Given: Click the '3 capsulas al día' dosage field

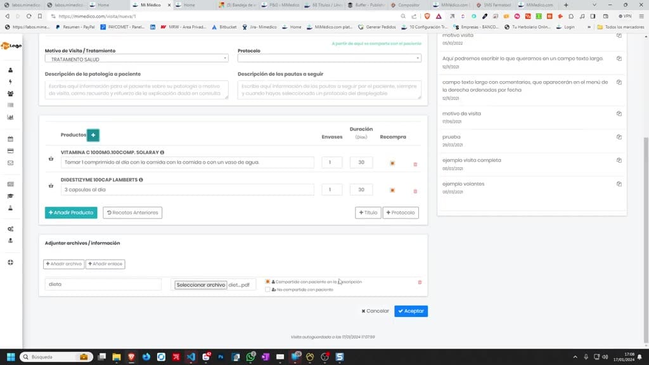Looking at the screenshot, I should tap(188, 189).
